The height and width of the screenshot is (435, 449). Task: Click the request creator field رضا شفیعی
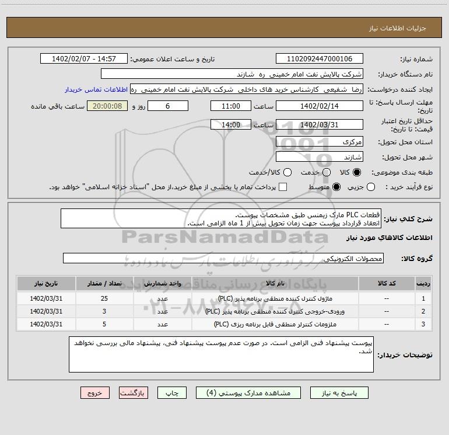247,89
